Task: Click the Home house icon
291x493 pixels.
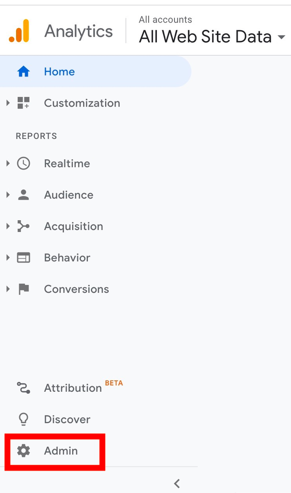Action: point(23,72)
